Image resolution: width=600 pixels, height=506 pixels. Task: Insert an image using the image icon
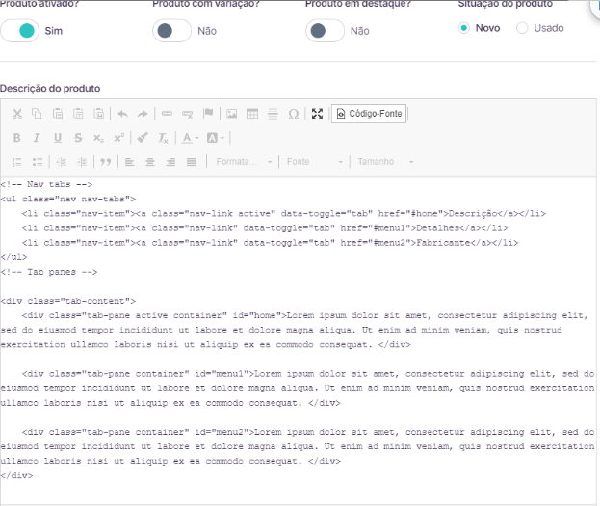231,114
